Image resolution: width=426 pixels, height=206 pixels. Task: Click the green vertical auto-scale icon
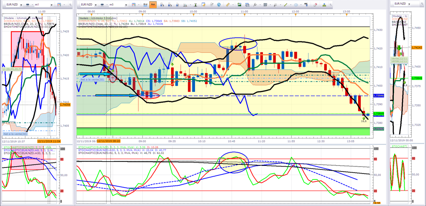[x=195, y=5]
